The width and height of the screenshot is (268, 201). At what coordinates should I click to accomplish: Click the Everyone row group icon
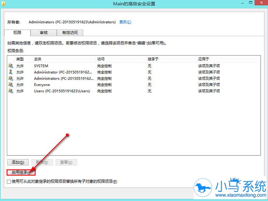click(x=11, y=85)
